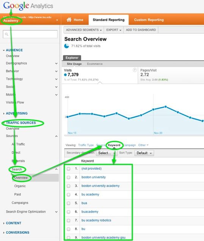This screenshot has height=241, width=204.
Task: Expand the Demographics sidebar section
Action: [x=56, y=63]
